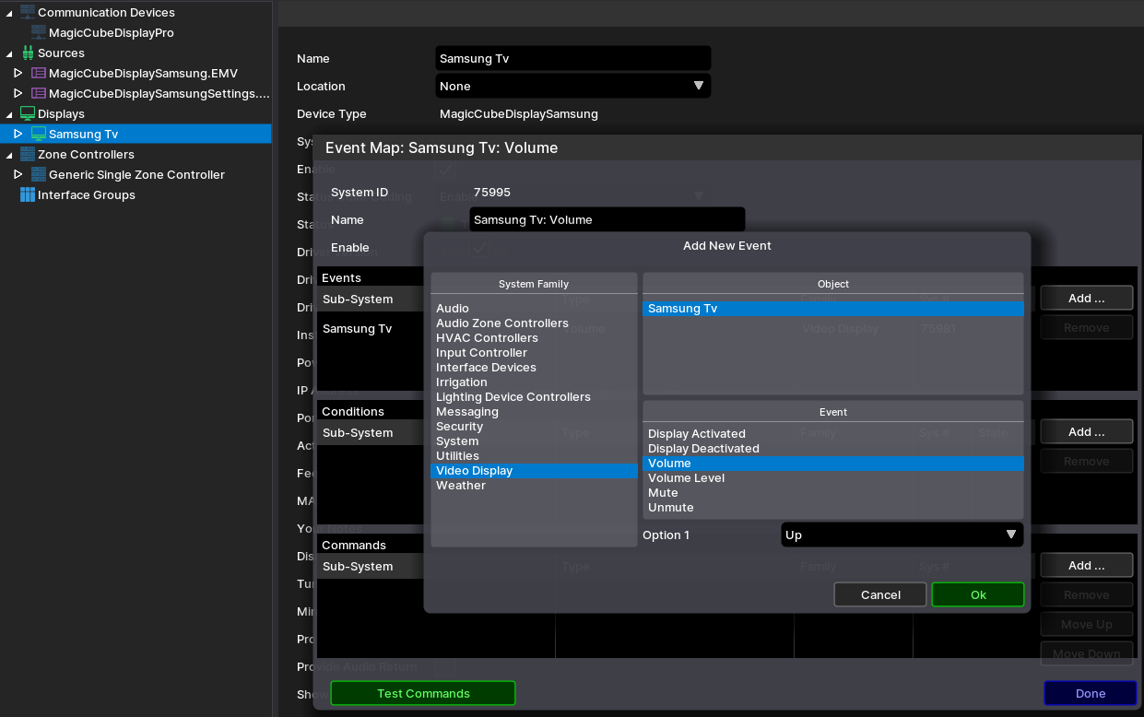
Task: Select Display Deactivated event
Action: pyautogui.click(x=833, y=449)
